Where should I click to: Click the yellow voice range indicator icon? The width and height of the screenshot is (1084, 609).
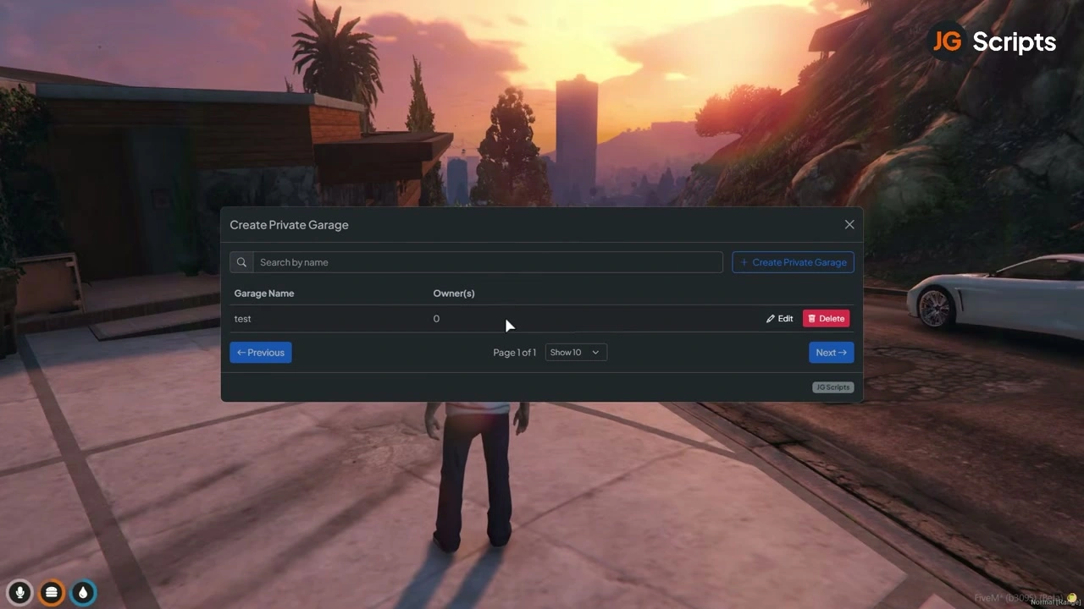(1072, 599)
